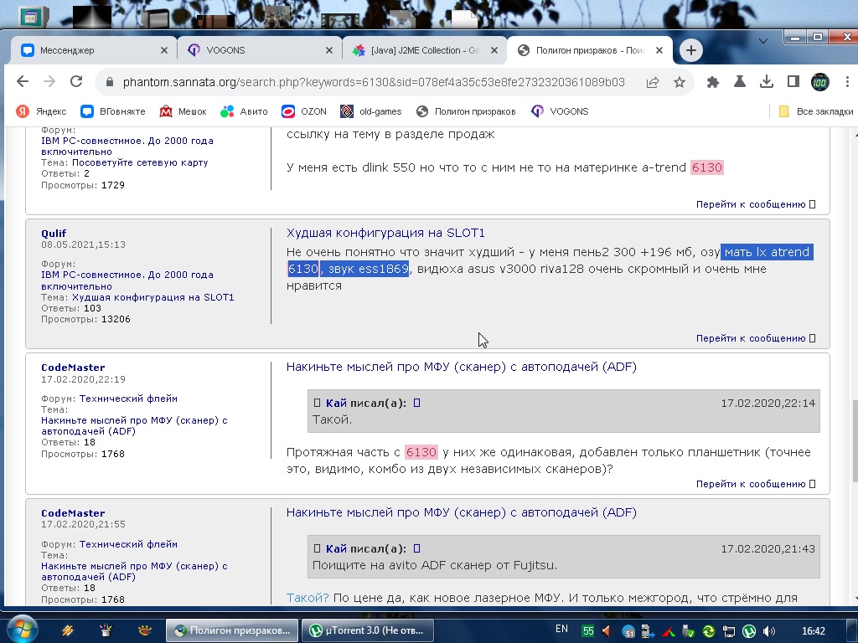
Task: Open the taskbar clock 16:42
Action: (813, 631)
